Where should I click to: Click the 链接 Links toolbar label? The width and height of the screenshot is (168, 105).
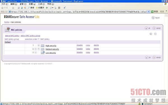pyautogui.click(x=162, y=11)
